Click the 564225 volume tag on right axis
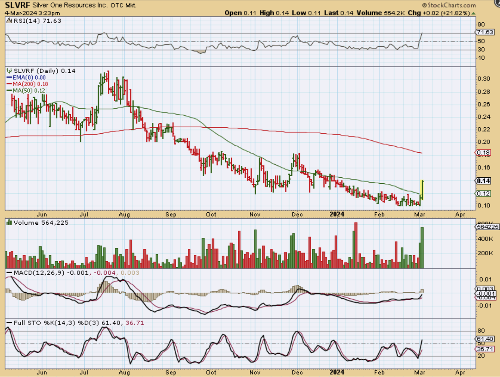 pos(487,227)
